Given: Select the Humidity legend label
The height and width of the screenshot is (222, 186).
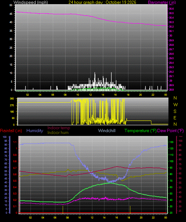Looking at the screenshot, I should point(35,131).
